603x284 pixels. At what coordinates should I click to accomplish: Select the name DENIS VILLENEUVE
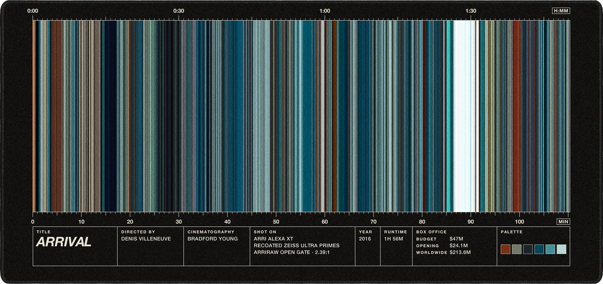tap(146, 239)
